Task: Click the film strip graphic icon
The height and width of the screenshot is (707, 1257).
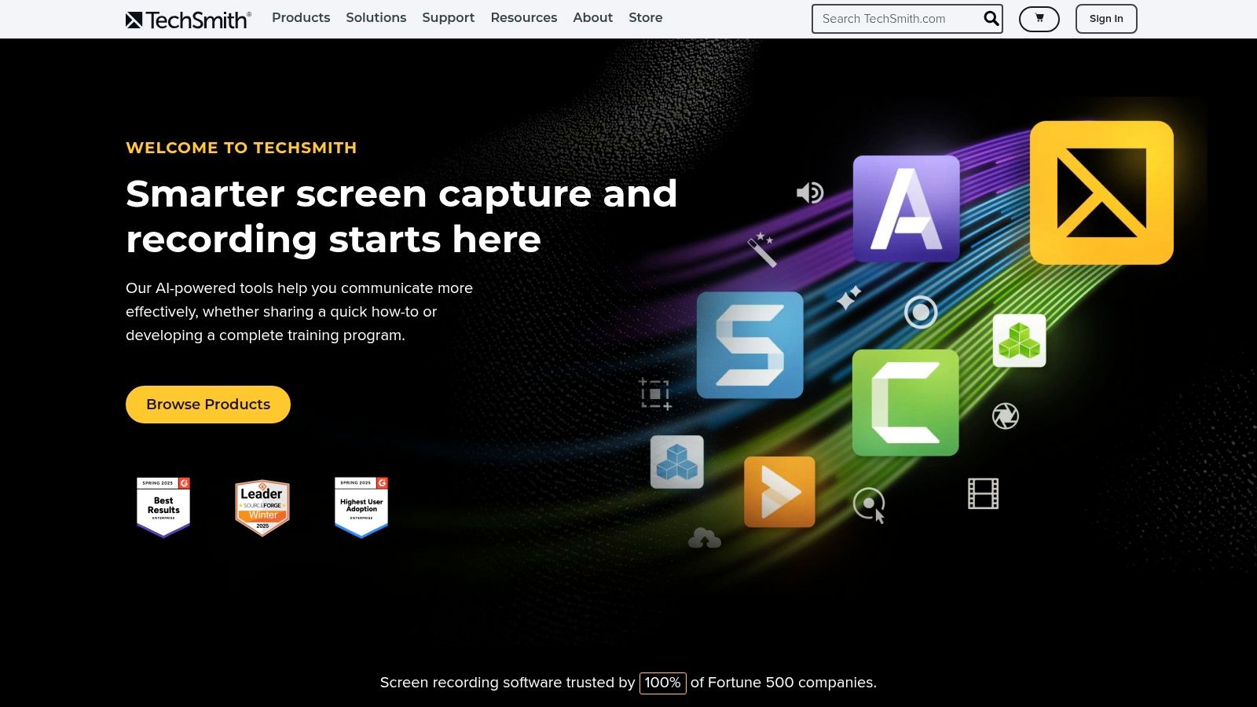Action: (x=985, y=493)
